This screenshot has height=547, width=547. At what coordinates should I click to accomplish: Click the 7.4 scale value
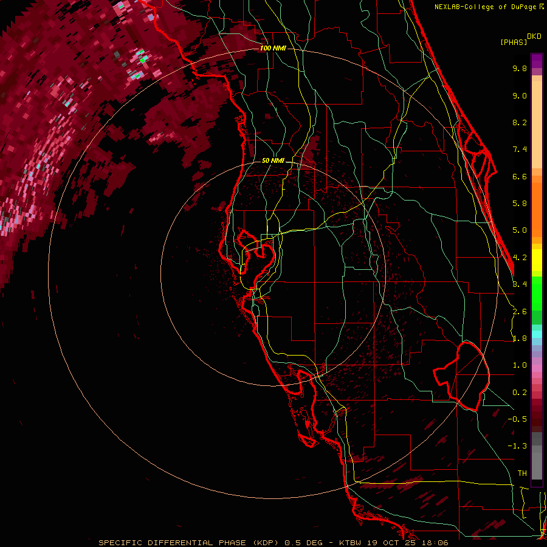(520, 150)
